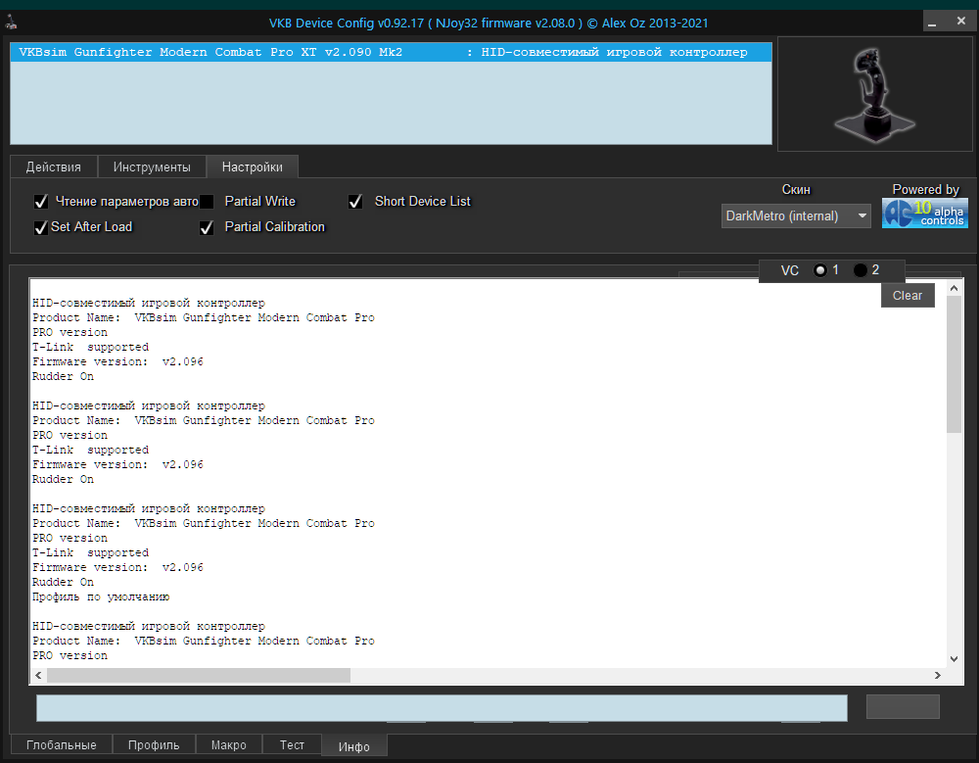
Task: Open the Настройки tab
Action: 253,167
